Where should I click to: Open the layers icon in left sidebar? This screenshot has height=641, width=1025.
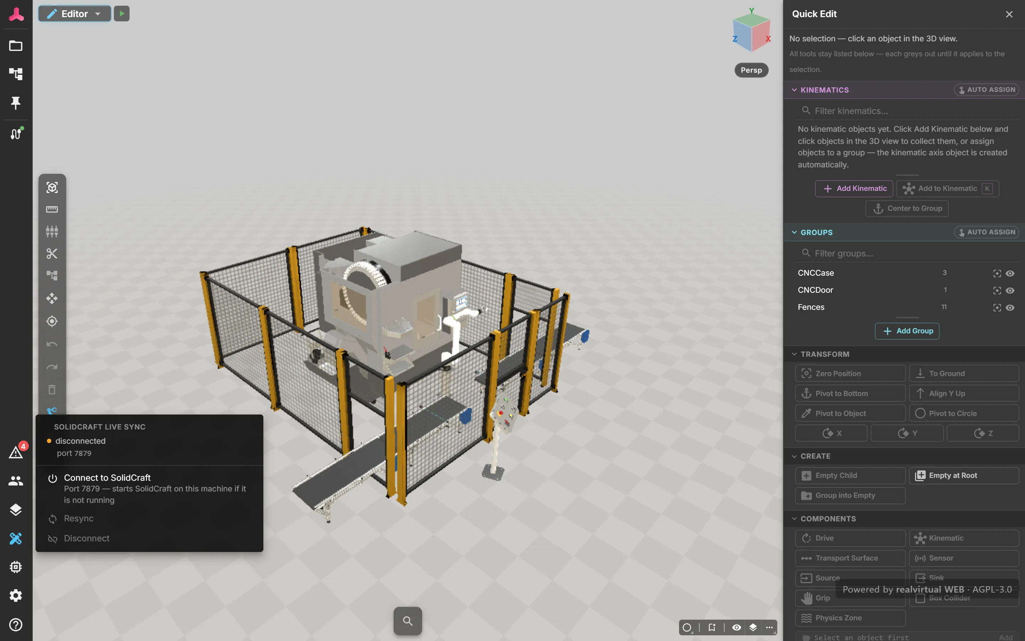pos(16,509)
